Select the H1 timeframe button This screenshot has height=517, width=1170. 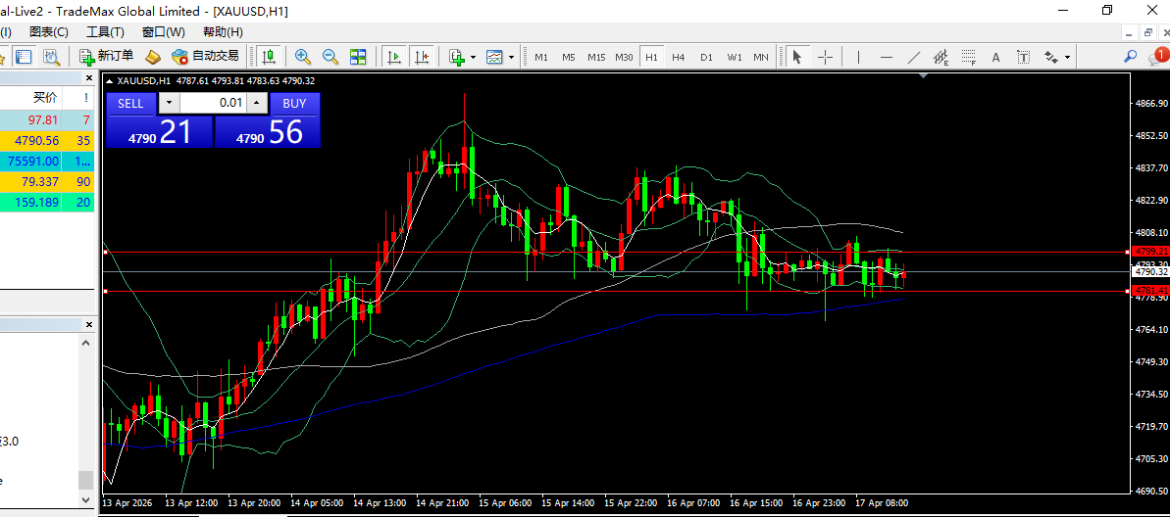(x=651, y=57)
